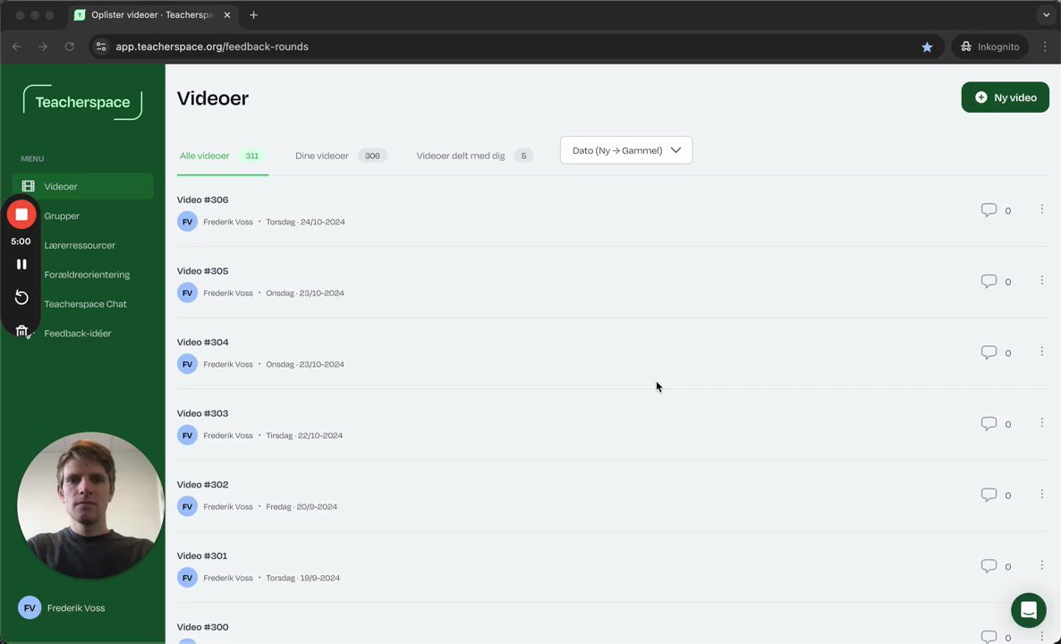Screen dimensions: 1061x644
Task: Click the Ny video button
Action: coord(1005,97)
